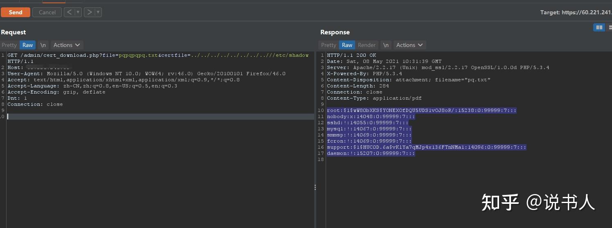Click the smmsp shadow entry line
Image resolution: width=612 pixels, height=228 pixels.
click(x=369, y=135)
